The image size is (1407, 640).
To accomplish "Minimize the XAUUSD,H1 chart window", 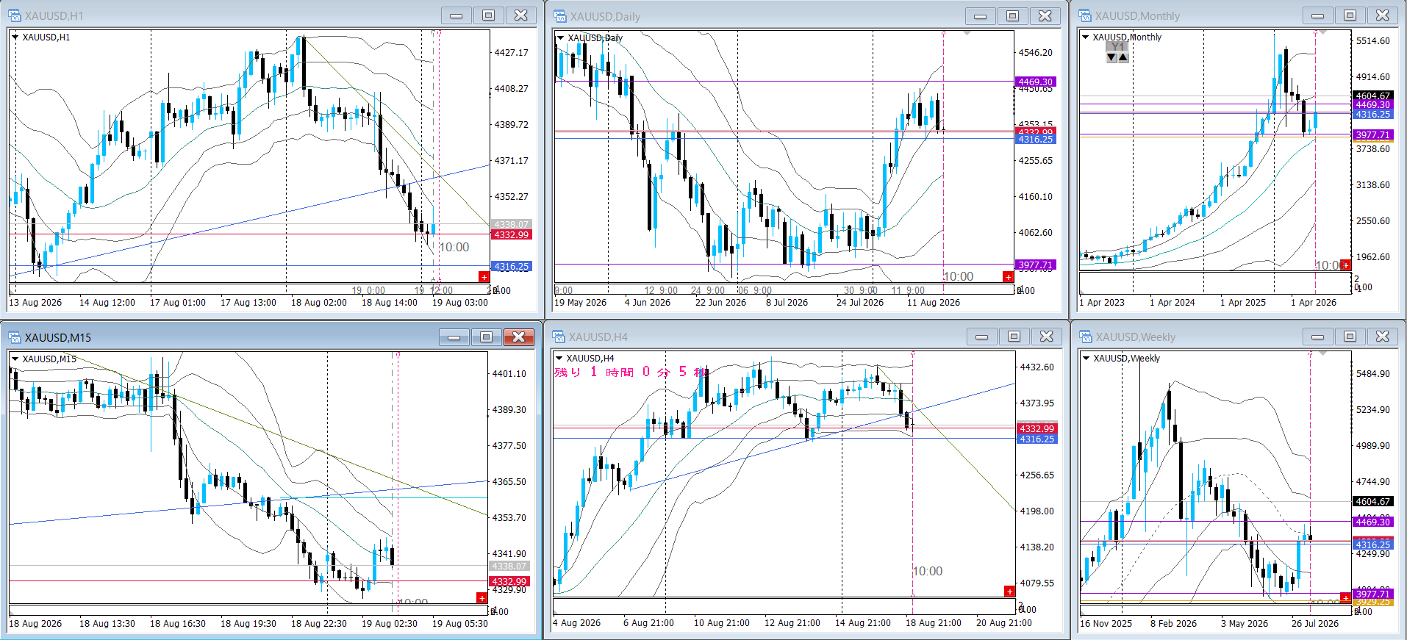I will point(456,15).
